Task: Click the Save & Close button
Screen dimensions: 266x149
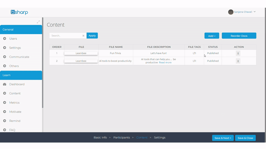Action: point(245,138)
